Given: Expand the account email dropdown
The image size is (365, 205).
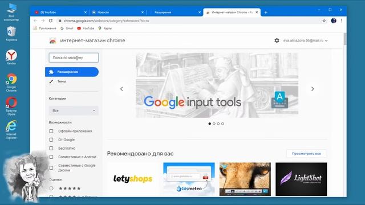Looking at the screenshot, I should click(x=305, y=40).
